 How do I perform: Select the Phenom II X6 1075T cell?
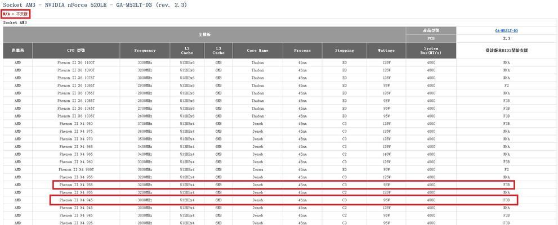click(76, 78)
